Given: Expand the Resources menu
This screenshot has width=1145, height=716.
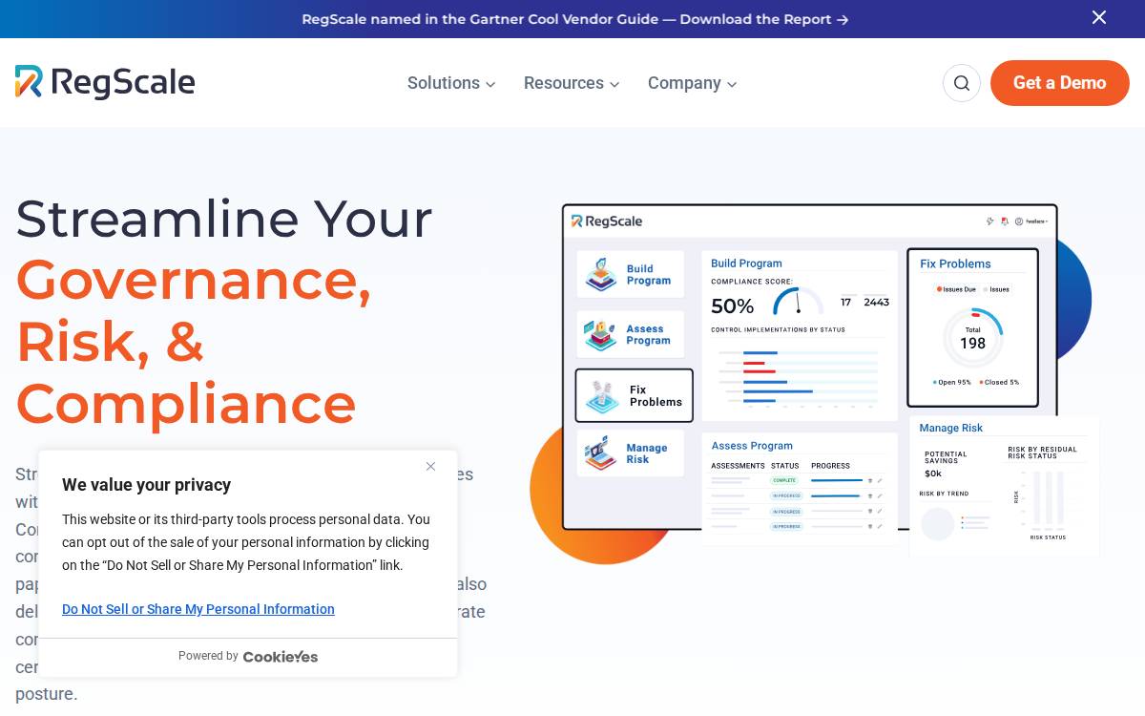Looking at the screenshot, I should (x=572, y=83).
